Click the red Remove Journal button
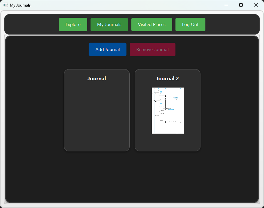Viewport: 264px width, 208px height. (152, 49)
